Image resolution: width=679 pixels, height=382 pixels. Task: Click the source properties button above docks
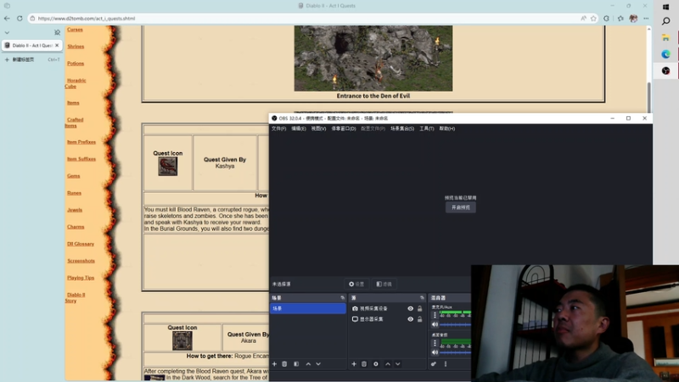pyautogui.click(x=356, y=284)
